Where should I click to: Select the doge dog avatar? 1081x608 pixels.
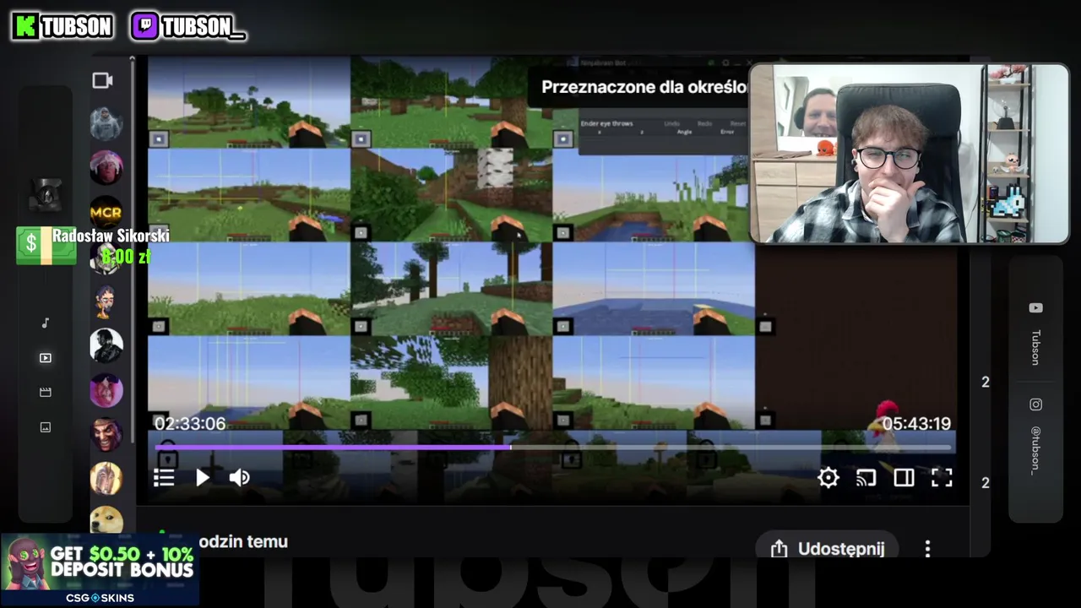point(106,520)
